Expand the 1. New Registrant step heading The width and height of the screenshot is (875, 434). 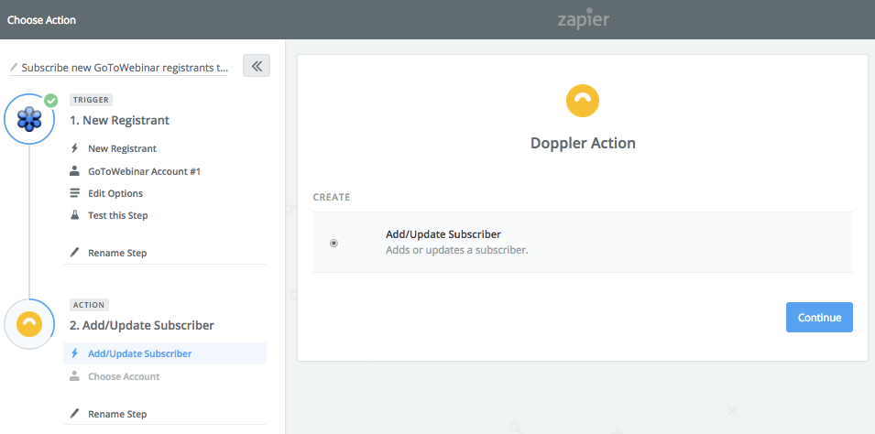pyautogui.click(x=119, y=120)
